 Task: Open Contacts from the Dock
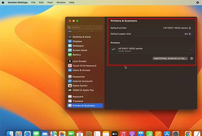[x=89, y=134]
